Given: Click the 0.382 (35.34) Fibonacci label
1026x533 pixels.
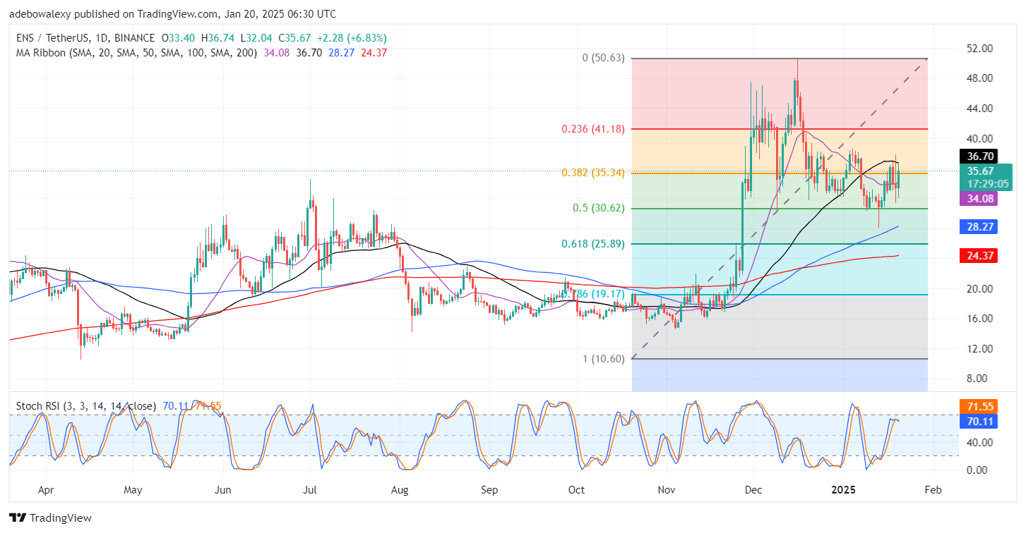Looking at the screenshot, I should click(x=594, y=173).
